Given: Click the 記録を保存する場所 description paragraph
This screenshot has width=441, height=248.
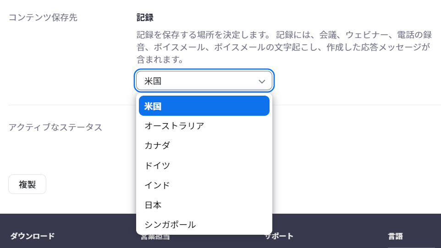Looking at the screenshot, I should pyautogui.click(x=284, y=47).
